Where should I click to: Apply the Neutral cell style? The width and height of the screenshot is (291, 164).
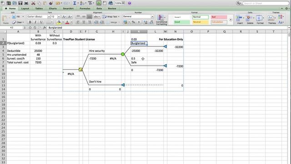200,22
